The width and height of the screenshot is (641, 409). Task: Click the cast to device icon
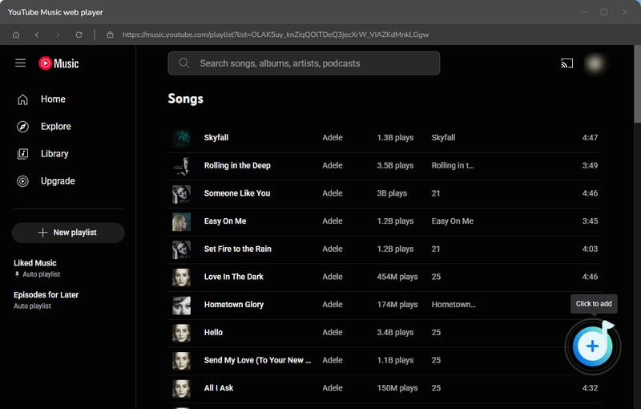click(566, 63)
